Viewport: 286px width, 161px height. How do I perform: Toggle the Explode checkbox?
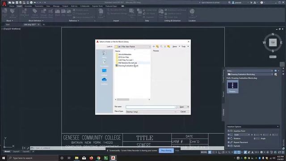228,146
